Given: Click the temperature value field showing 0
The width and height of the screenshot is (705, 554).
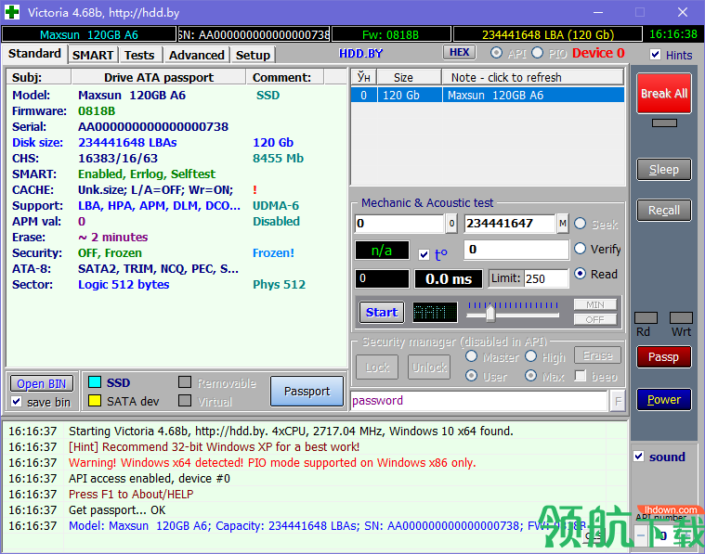Looking at the screenshot, I should [x=516, y=250].
